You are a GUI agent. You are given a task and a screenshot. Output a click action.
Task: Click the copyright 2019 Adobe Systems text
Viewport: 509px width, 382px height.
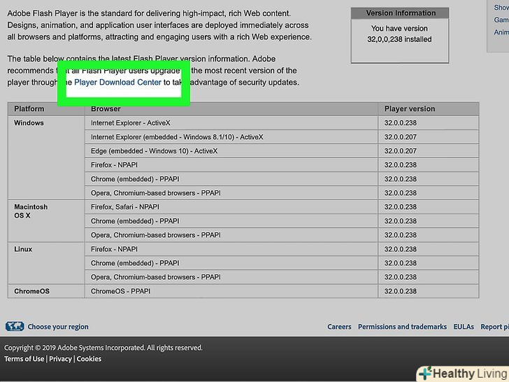103,348
